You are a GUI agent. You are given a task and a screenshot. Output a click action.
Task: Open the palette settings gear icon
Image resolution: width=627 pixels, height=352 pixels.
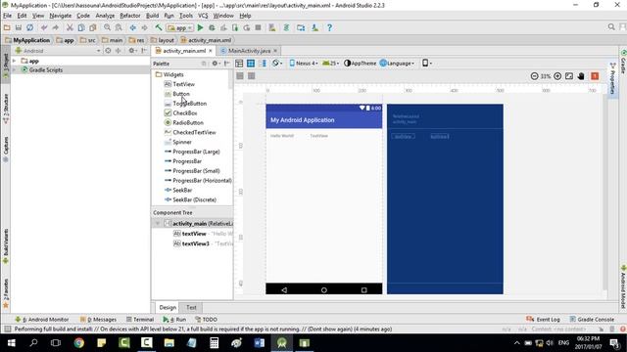(x=216, y=64)
